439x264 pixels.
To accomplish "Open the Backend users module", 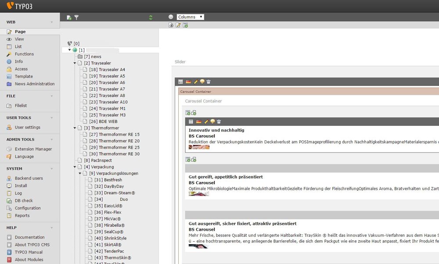I will tap(30, 178).
